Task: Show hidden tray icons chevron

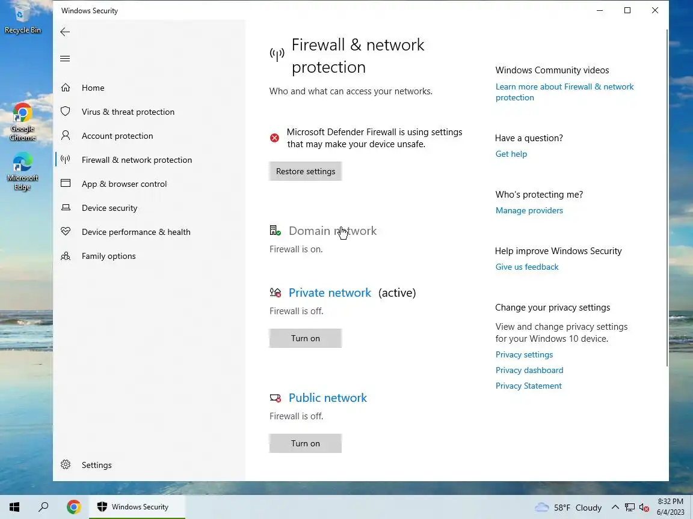Action: [x=615, y=508]
